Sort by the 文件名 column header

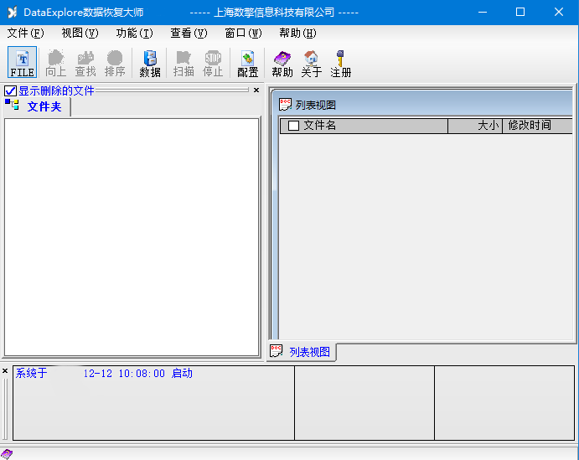(x=364, y=126)
